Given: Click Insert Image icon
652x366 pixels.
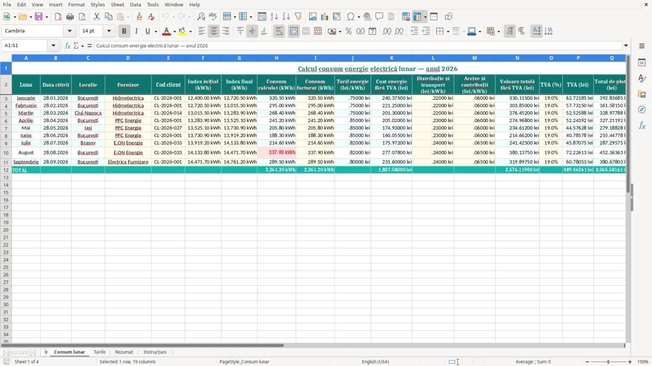Looking at the screenshot, I should click(x=313, y=17).
